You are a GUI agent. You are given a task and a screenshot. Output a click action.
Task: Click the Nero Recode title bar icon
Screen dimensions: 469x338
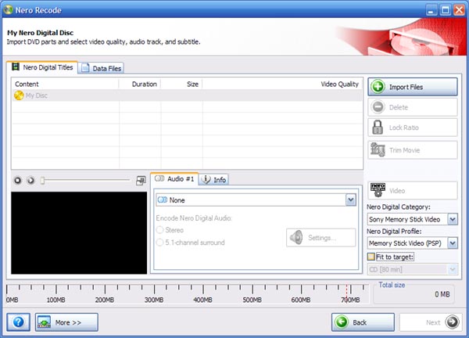point(9,10)
